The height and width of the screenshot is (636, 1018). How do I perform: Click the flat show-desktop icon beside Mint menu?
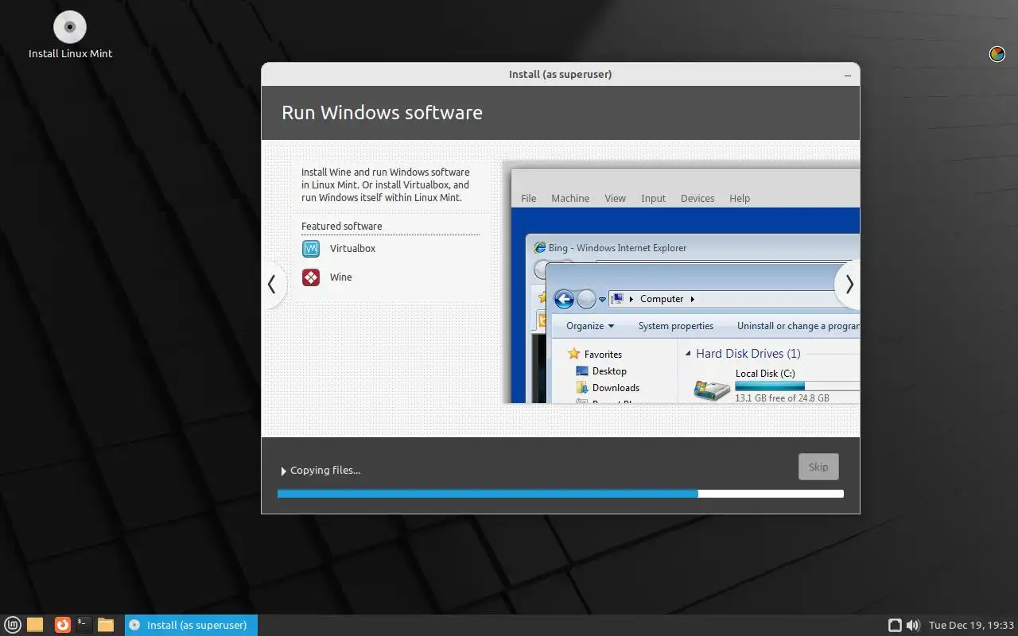(35, 625)
